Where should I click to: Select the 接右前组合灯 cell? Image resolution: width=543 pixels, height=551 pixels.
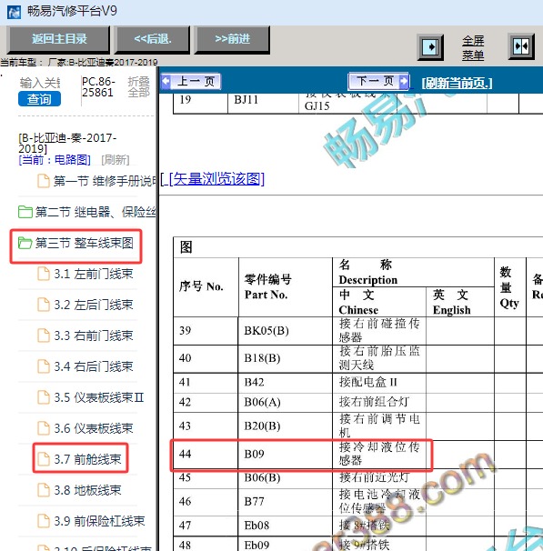tap(379, 403)
